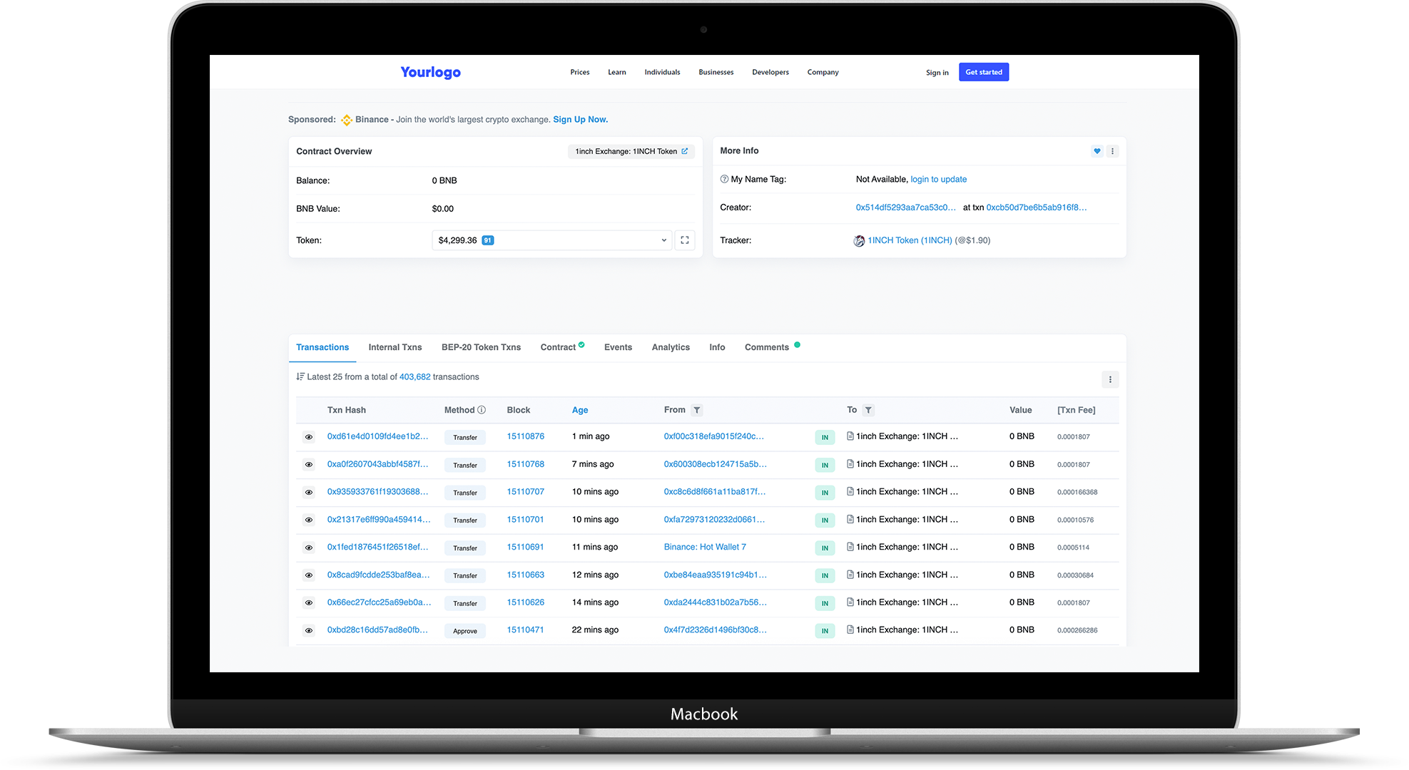Image resolution: width=1409 pixels, height=770 pixels.
Task: Open the Company menu item
Action: click(x=823, y=72)
